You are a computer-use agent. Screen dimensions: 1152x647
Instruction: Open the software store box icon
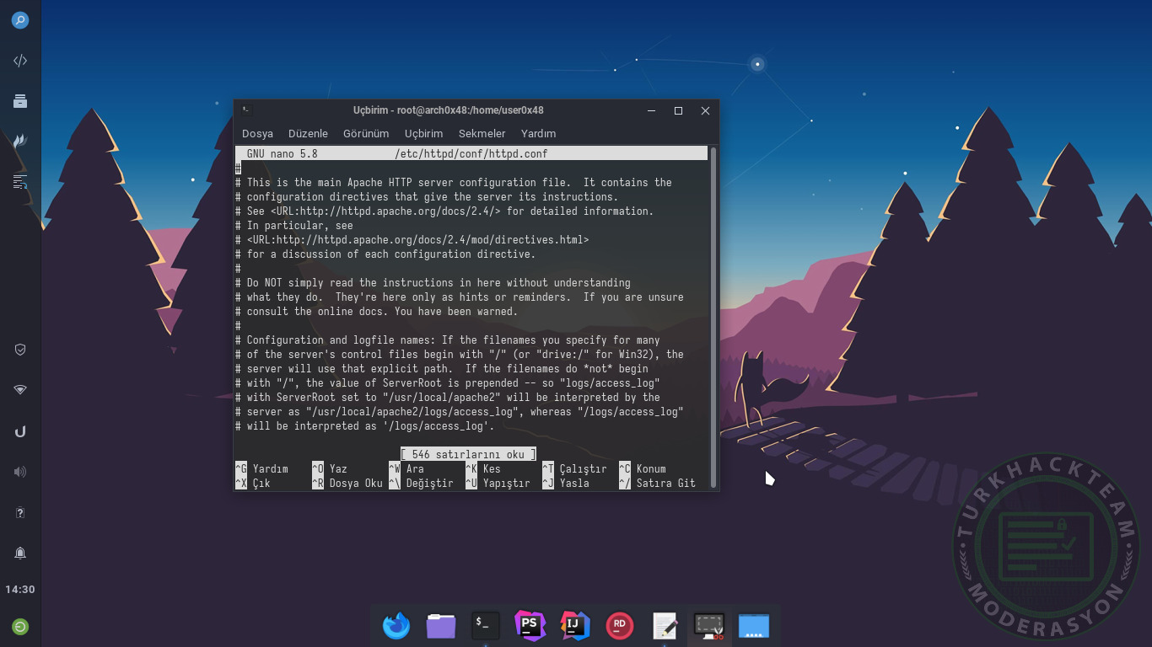(x=20, y=101)
